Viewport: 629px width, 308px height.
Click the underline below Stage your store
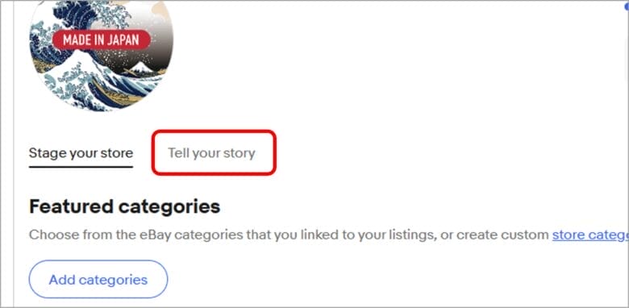click(81, 166)
